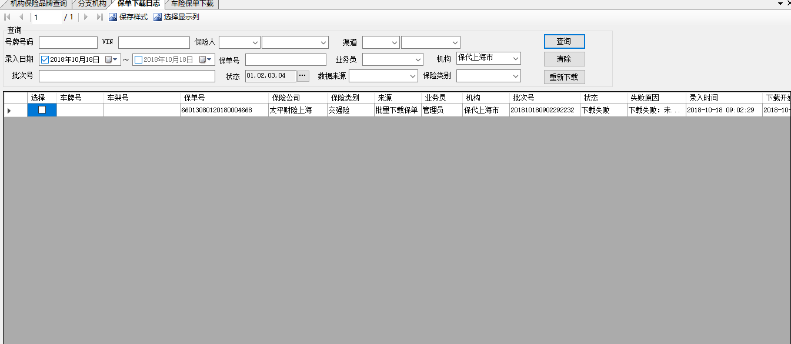The image size is (791, 344).
Task: Uncheck the start 录入日期 date checkbox
Action: [x=45, y=59]
